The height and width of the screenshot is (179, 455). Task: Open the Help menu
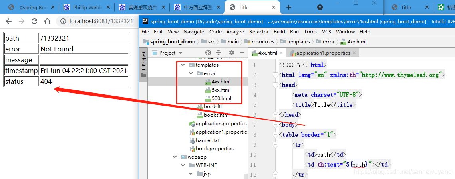[365, 31]
